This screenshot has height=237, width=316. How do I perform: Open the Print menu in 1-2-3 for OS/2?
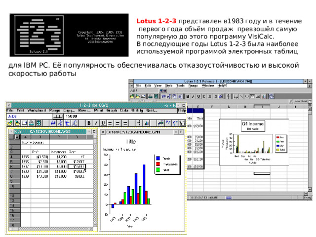click(99, 111)
